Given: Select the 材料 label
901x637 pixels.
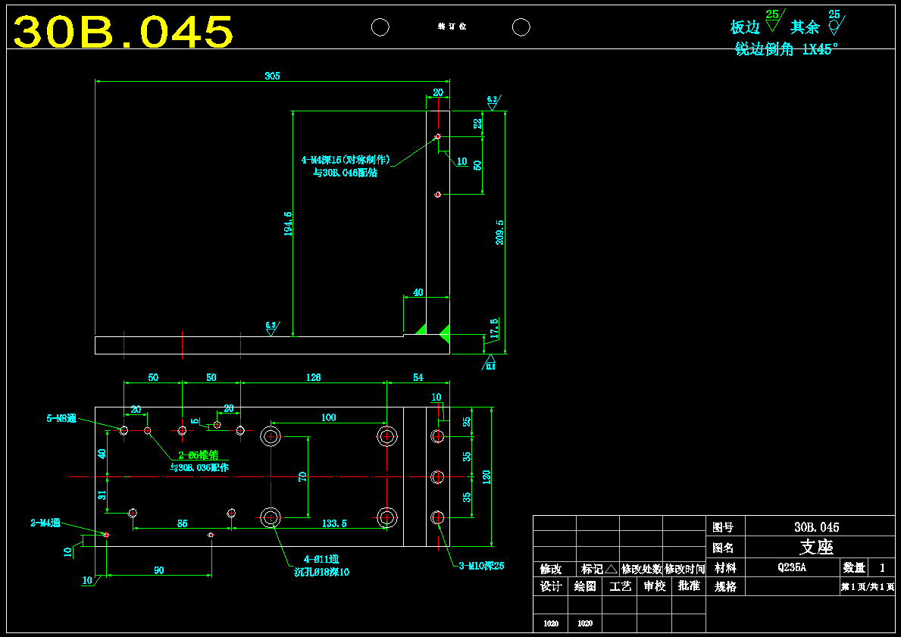Looking at the screenshot, I should [725, 568].
